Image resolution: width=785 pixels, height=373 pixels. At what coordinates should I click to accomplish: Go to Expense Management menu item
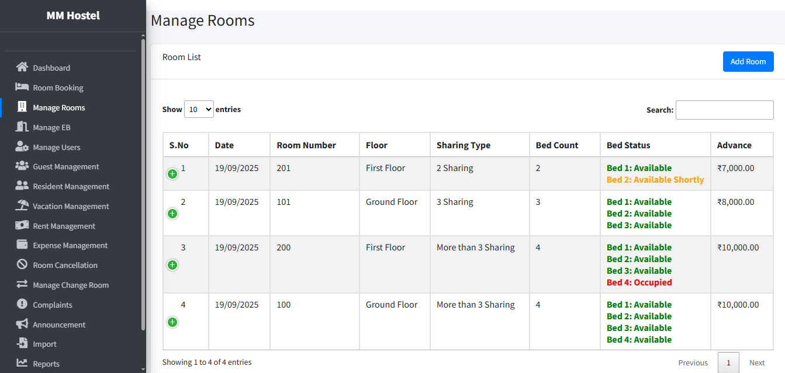click(x=70, y=245)
